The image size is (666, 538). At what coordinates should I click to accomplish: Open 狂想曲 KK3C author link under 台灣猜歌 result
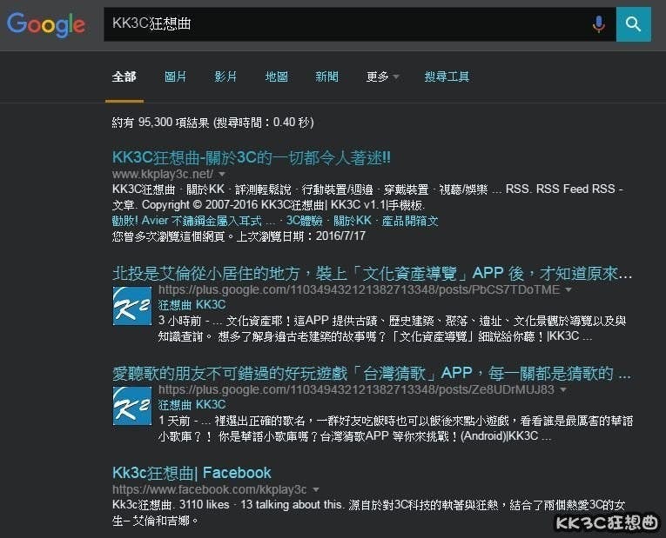pos(192,404)
